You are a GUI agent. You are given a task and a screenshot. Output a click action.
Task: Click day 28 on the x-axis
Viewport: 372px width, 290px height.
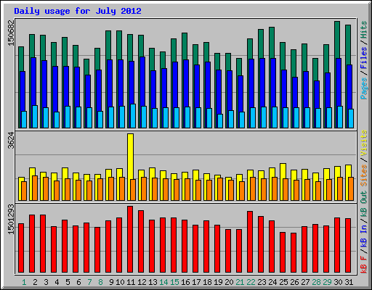pos(316,282)
